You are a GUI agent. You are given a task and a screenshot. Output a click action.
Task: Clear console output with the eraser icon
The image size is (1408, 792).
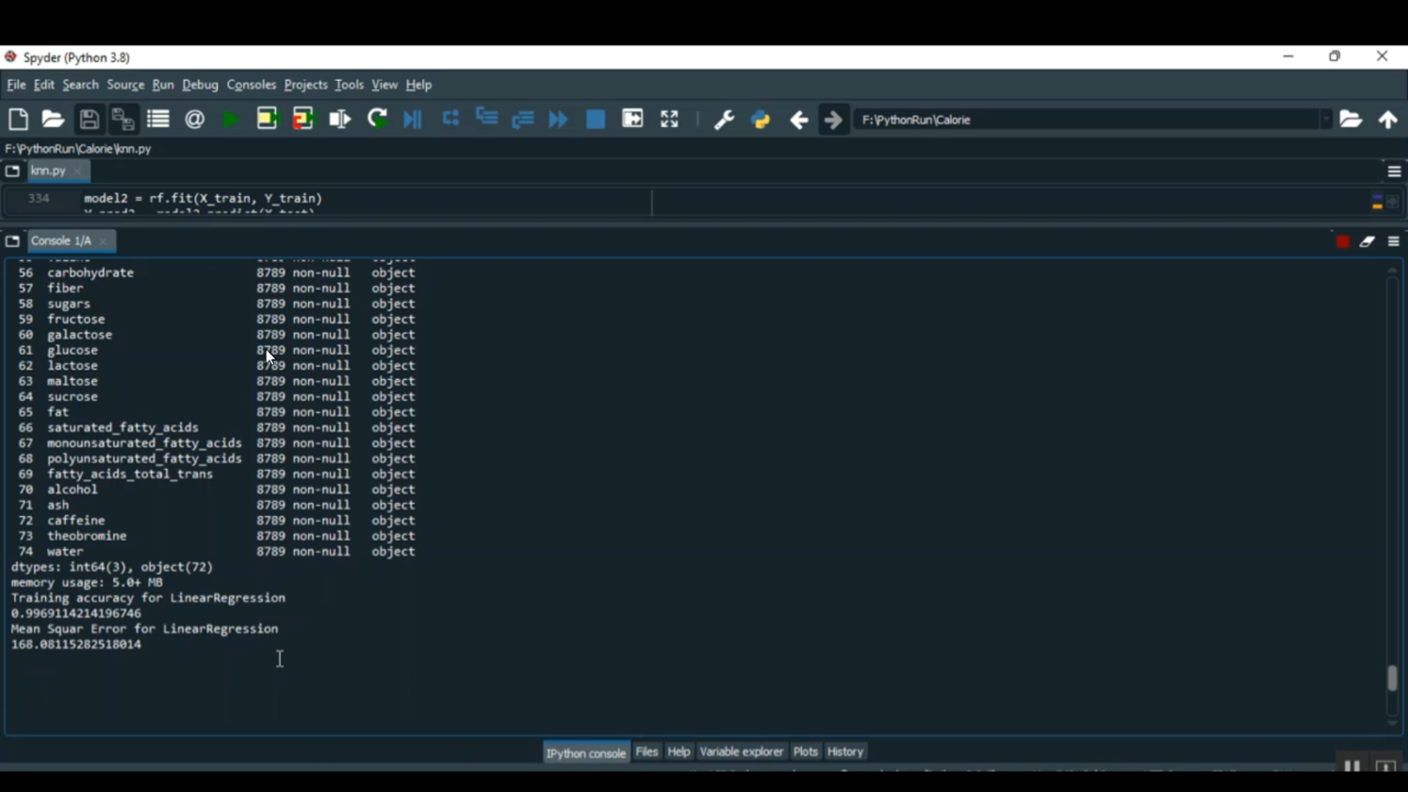1368,242
